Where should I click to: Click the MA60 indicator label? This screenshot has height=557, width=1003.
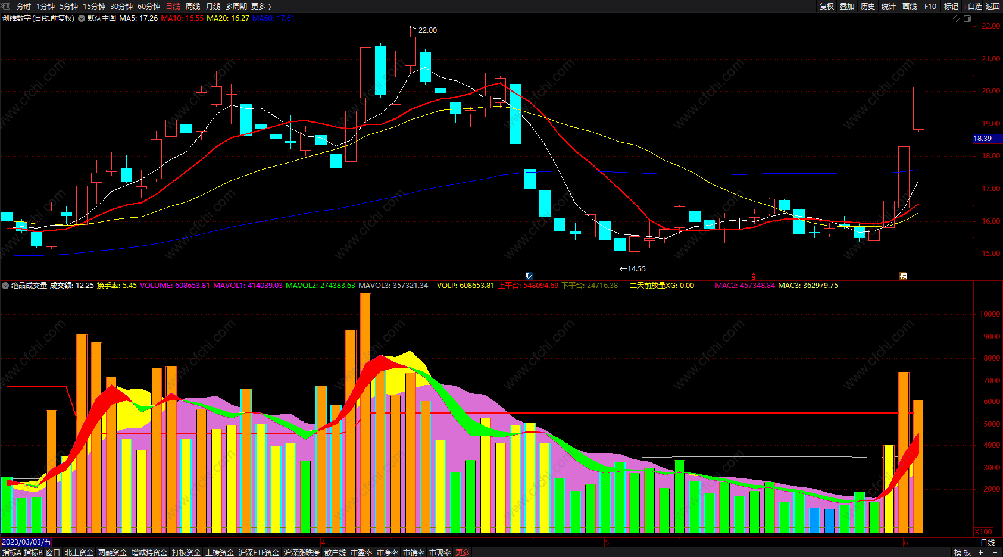274,18
